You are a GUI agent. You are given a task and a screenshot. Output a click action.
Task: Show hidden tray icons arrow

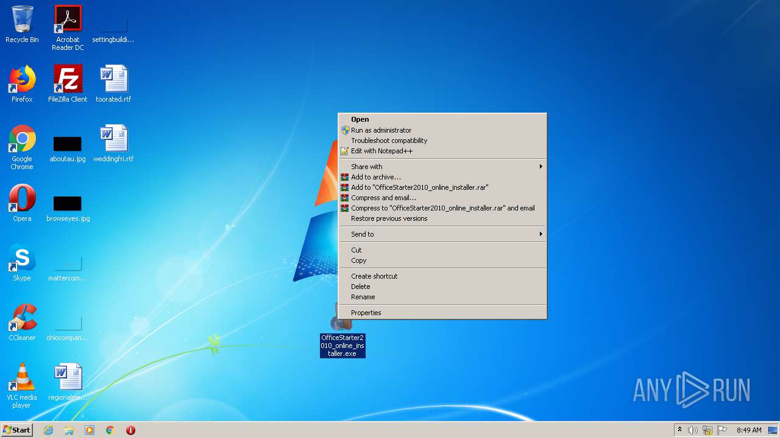pos(679,430)
